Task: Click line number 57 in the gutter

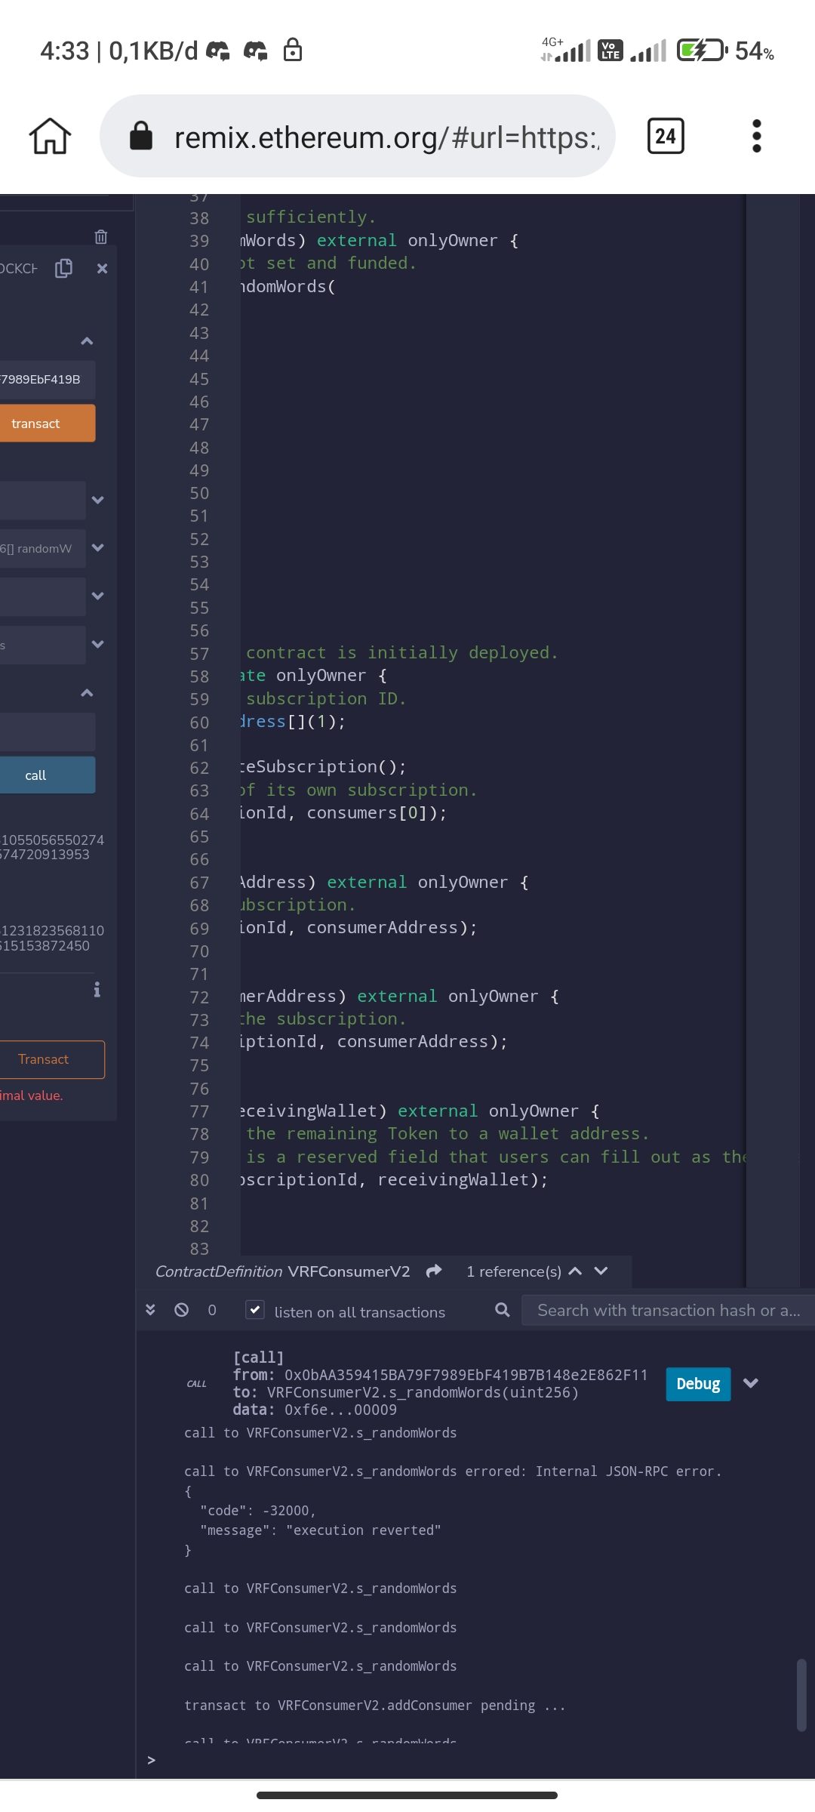Action: tap(199, 654)
